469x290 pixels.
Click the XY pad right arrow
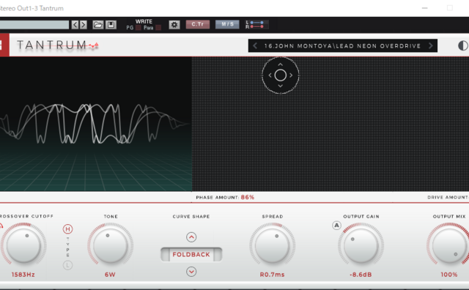(291, 75)
